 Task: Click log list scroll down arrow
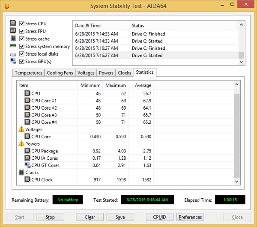[x=241, y=62]
